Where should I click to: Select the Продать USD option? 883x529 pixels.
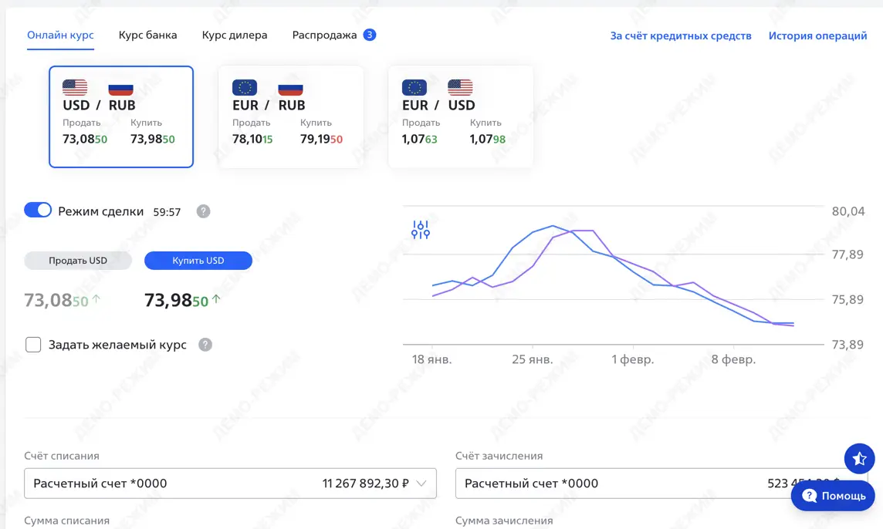point(78,261)
